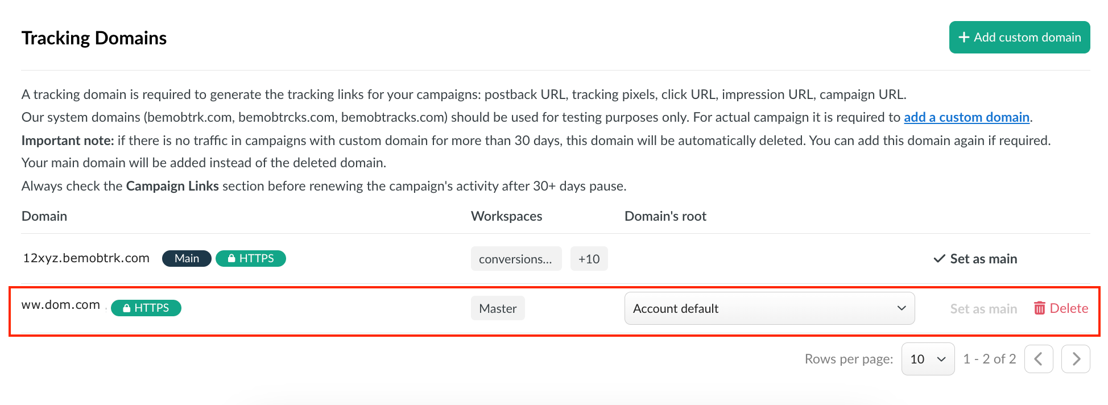The width and height of the screenshot is (1108, 405).
Task: Click the HTTPS badge for ww.dom.com
Action: [x=146, y=308]
